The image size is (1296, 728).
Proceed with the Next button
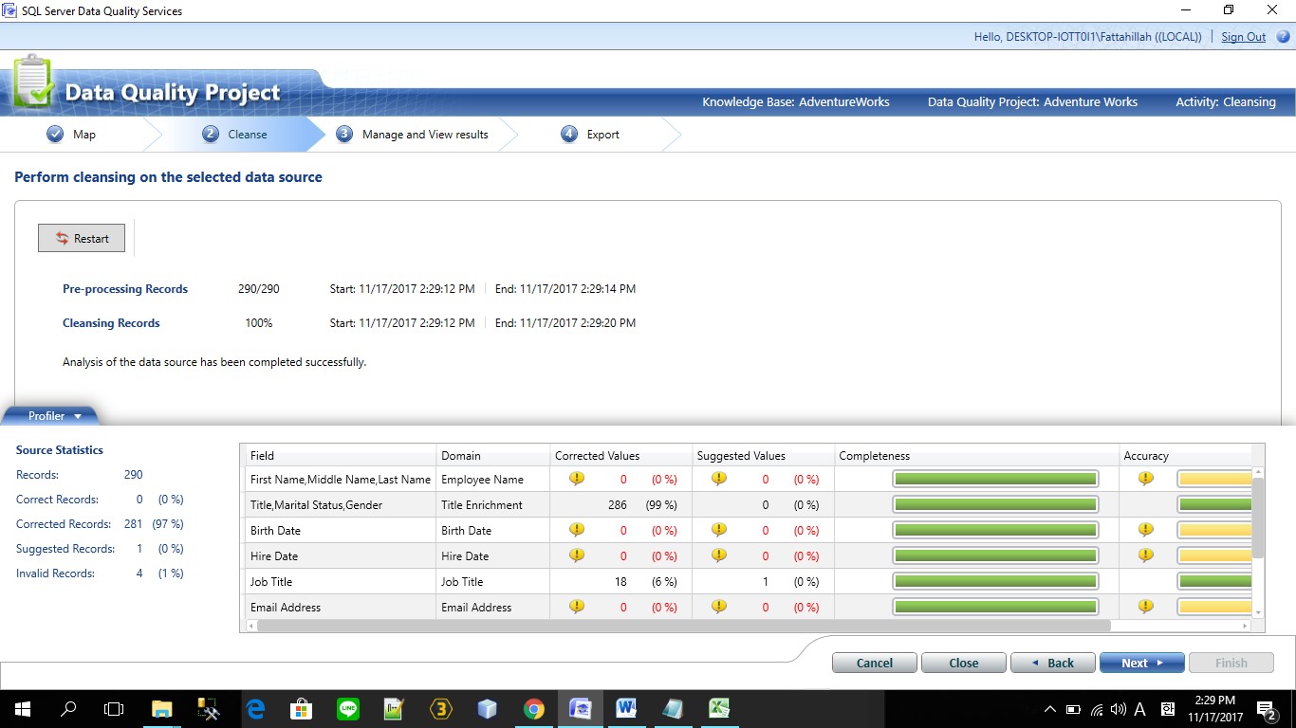(x=1142, y=663)
